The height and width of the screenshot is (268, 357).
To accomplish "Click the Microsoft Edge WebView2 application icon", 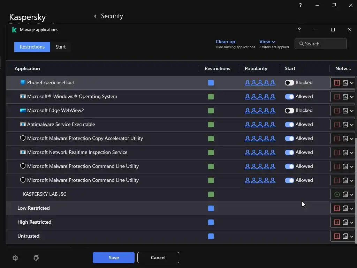I will click(23, 111).
